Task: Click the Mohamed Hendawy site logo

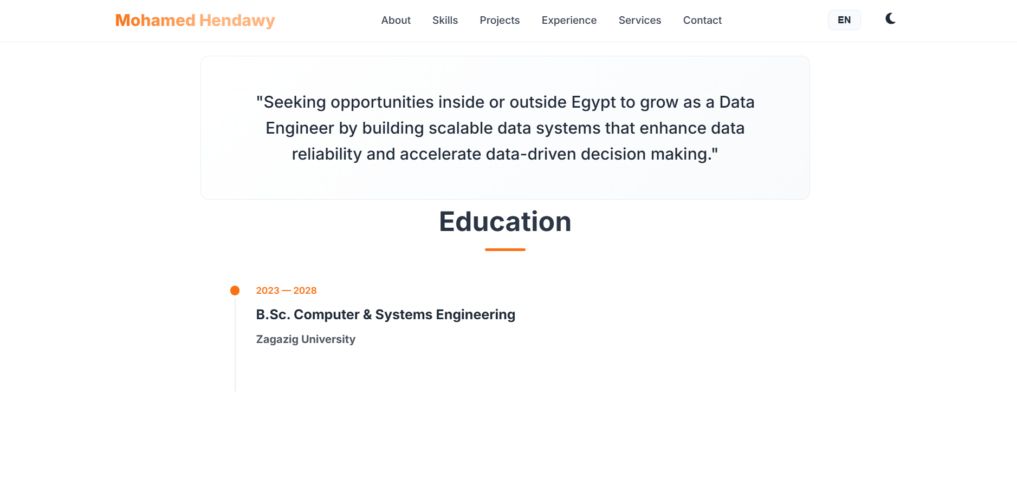Action: pyautogui.click(x=195, y=21)
